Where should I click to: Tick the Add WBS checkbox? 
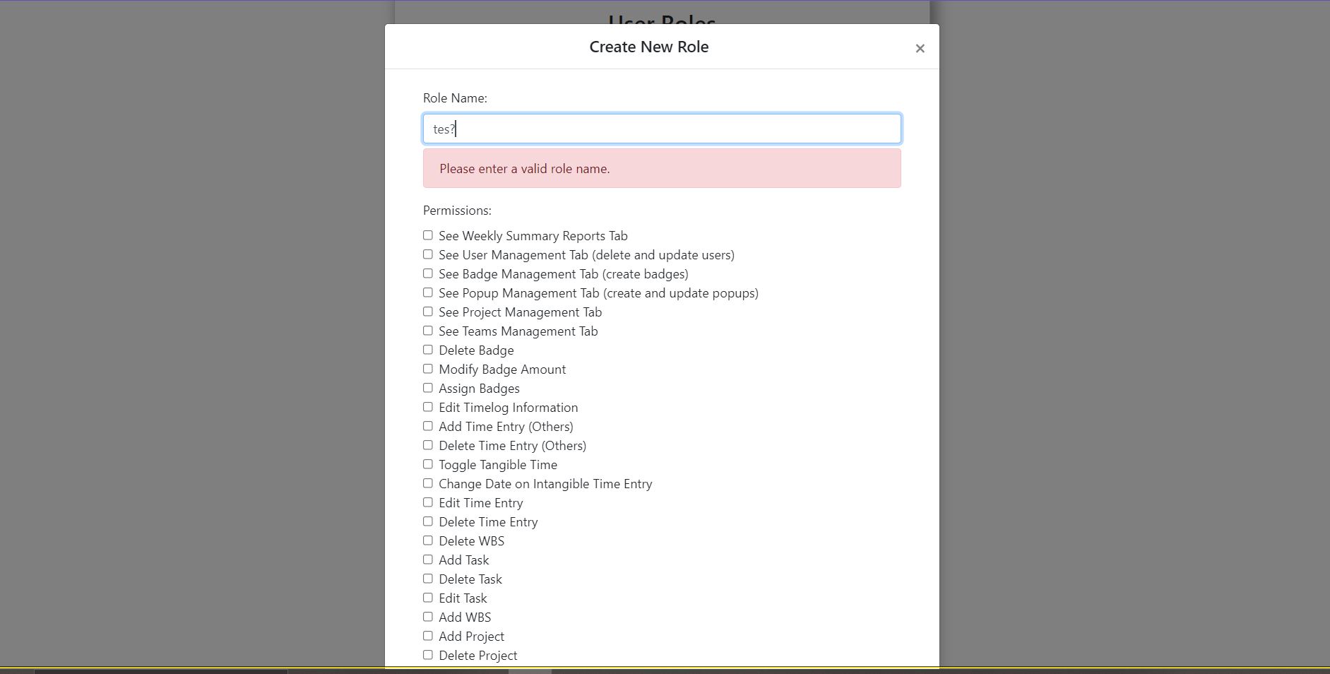428,617
